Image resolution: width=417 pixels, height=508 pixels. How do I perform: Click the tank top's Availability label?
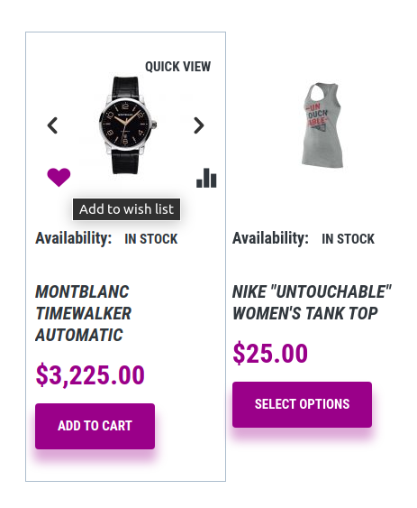(x=270, y=238)
